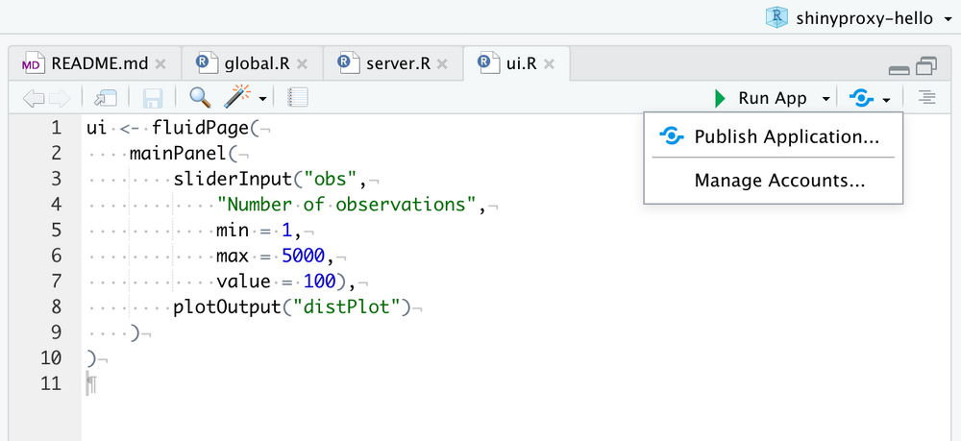961x441 pixels.
Task: Expand the Run App options dropdown arrow
Action: coord(825,99)
